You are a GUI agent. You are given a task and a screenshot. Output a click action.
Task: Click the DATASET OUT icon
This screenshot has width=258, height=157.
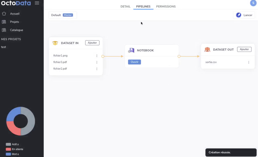coord(207,49)
